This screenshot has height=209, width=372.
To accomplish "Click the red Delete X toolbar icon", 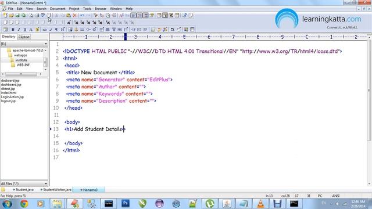I will [x=75, y=16].
